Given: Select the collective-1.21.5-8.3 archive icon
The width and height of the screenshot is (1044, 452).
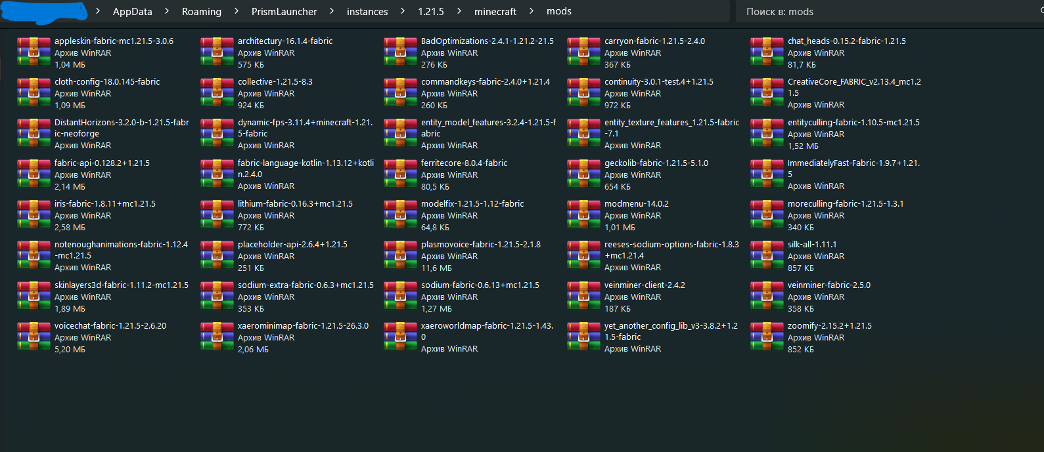Looking at the screenshot, I should point(217,92).
